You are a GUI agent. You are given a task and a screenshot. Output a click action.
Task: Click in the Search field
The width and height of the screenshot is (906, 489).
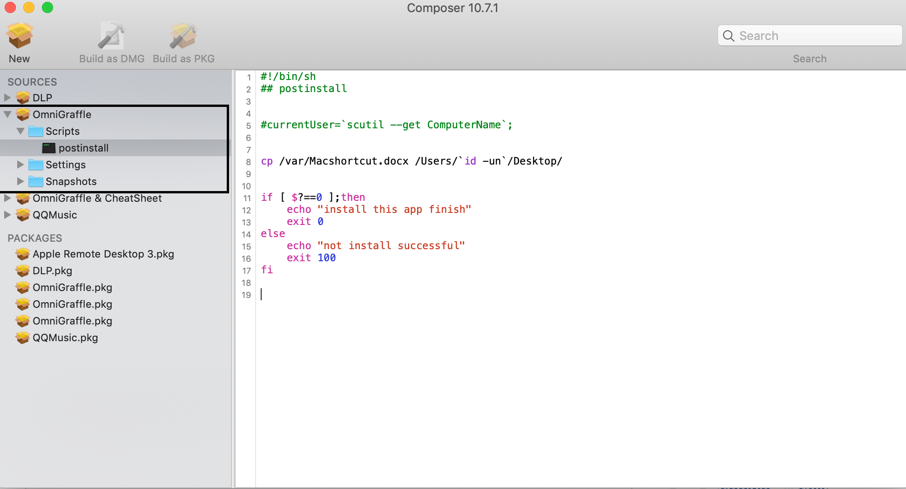[x=810, y=36]
